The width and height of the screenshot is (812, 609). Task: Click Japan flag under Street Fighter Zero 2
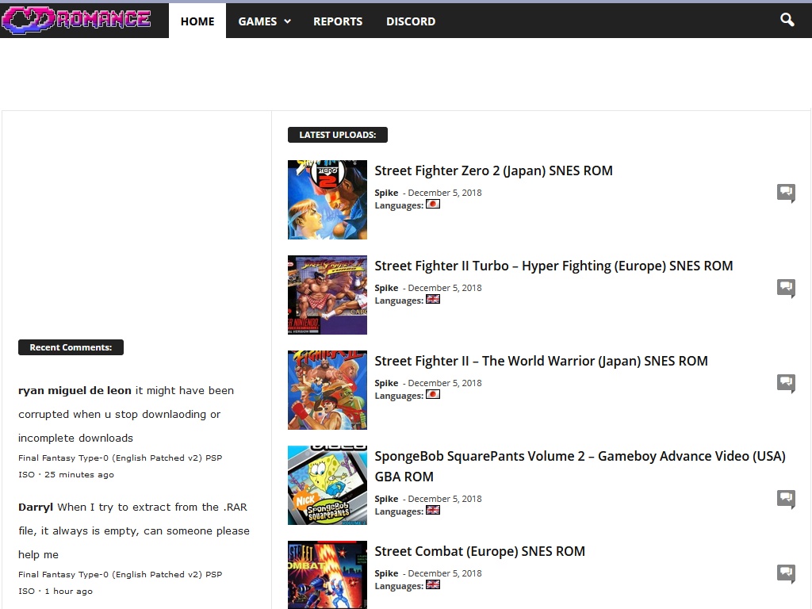(433, 204)
